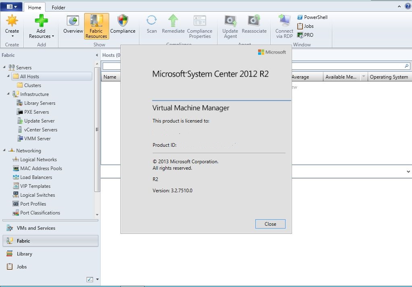The width and height of the screenshot is (412, 287).
Task: Open Logical Networks
Action: point(34,159)
